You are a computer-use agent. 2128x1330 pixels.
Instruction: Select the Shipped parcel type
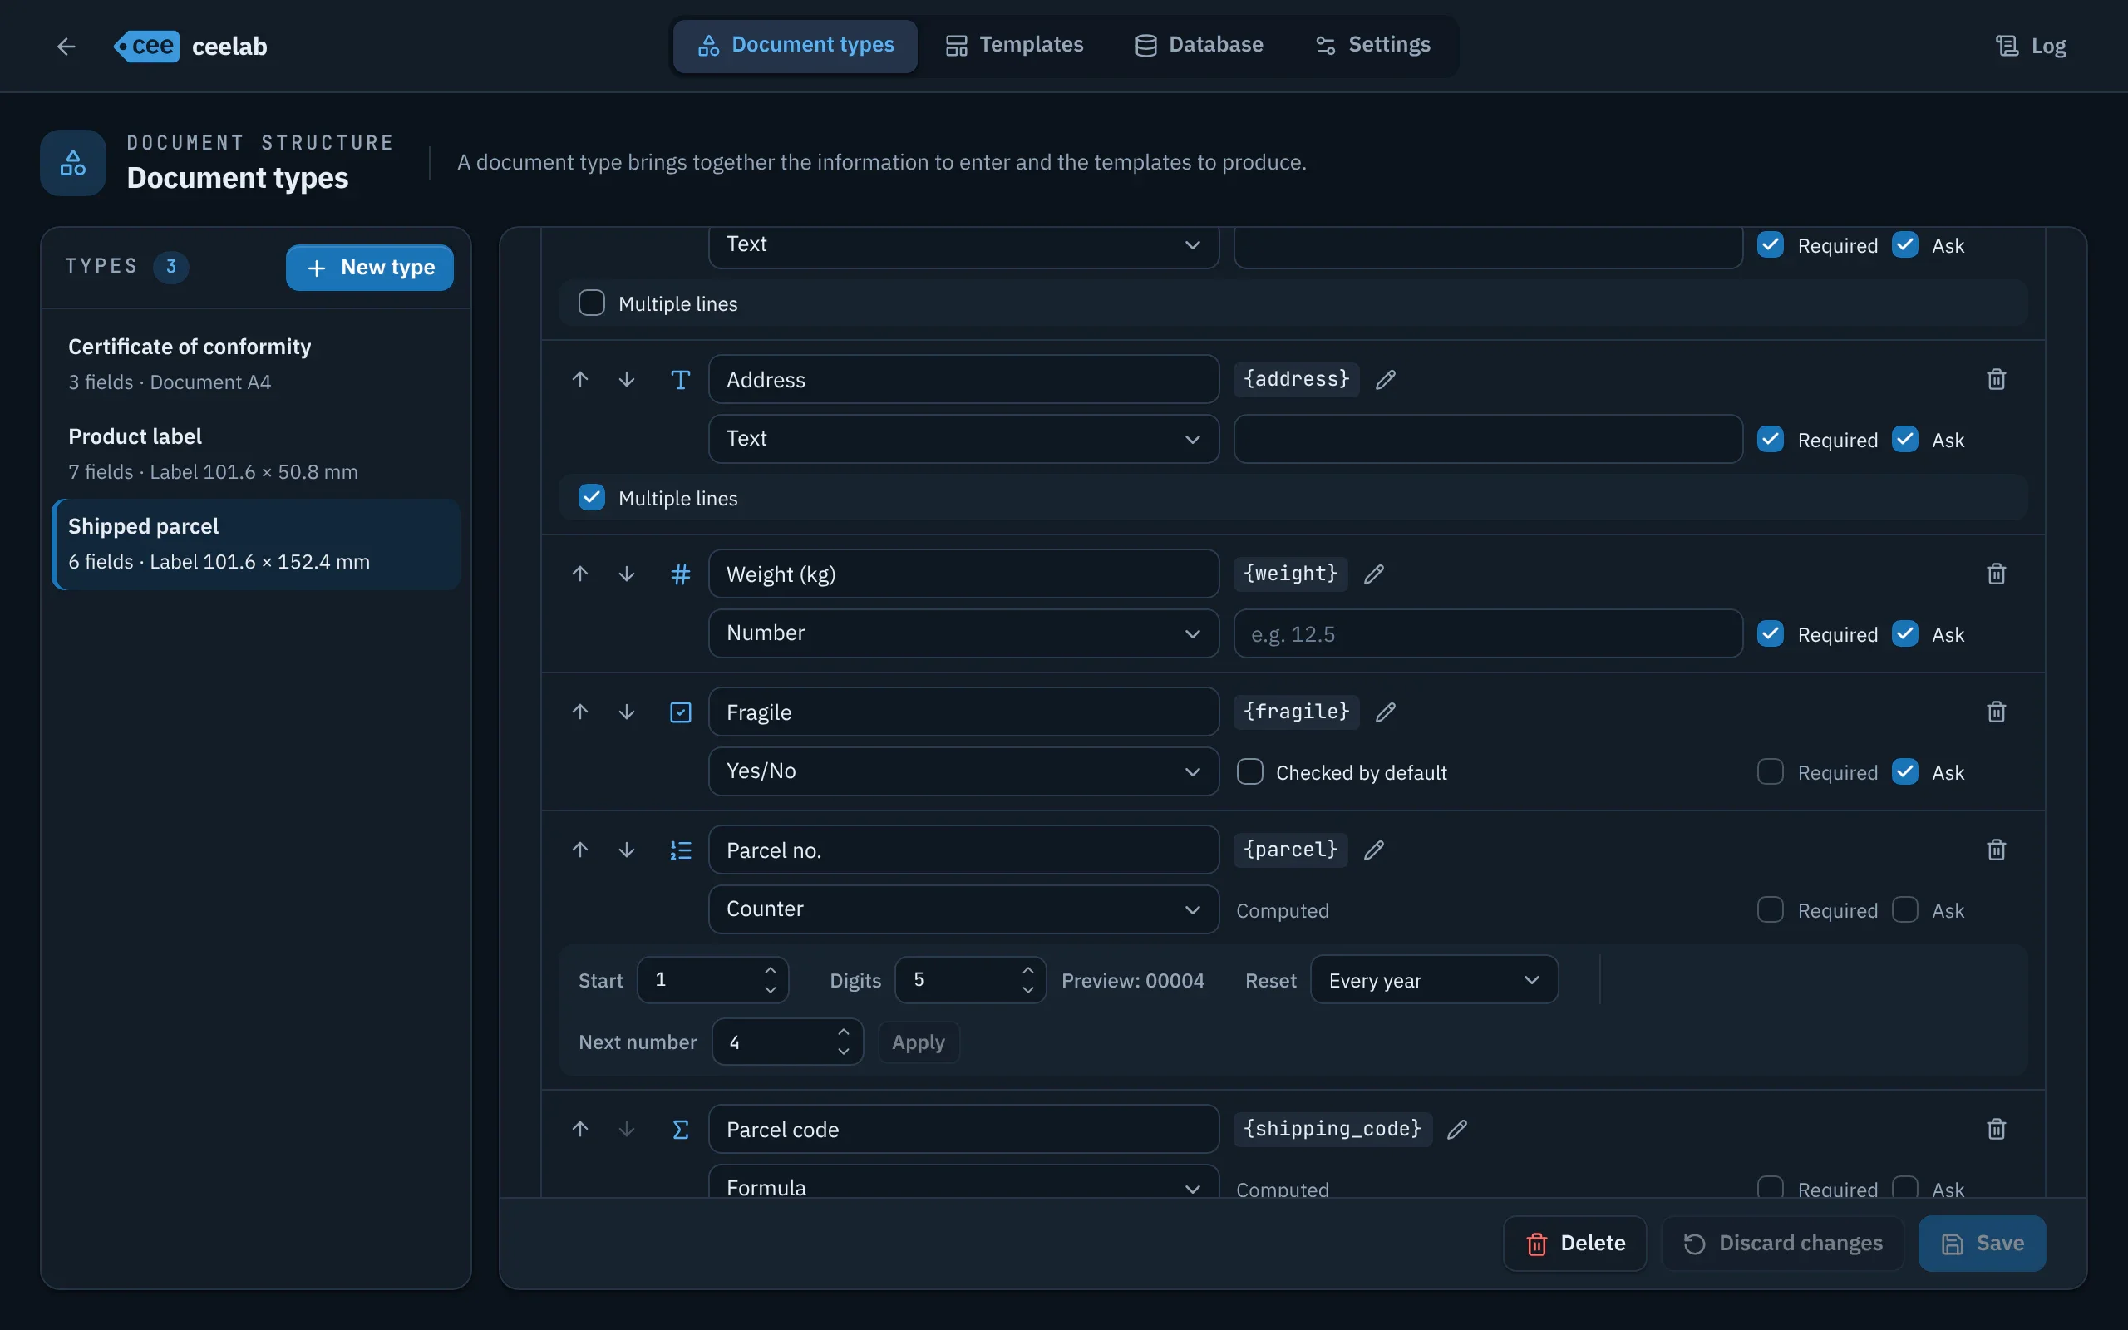(256, 544)
